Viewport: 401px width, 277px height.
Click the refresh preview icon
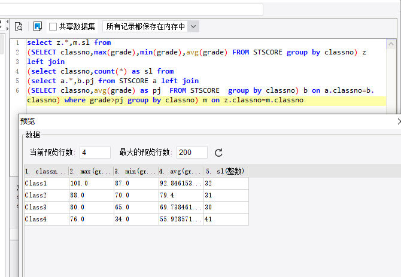218,153
